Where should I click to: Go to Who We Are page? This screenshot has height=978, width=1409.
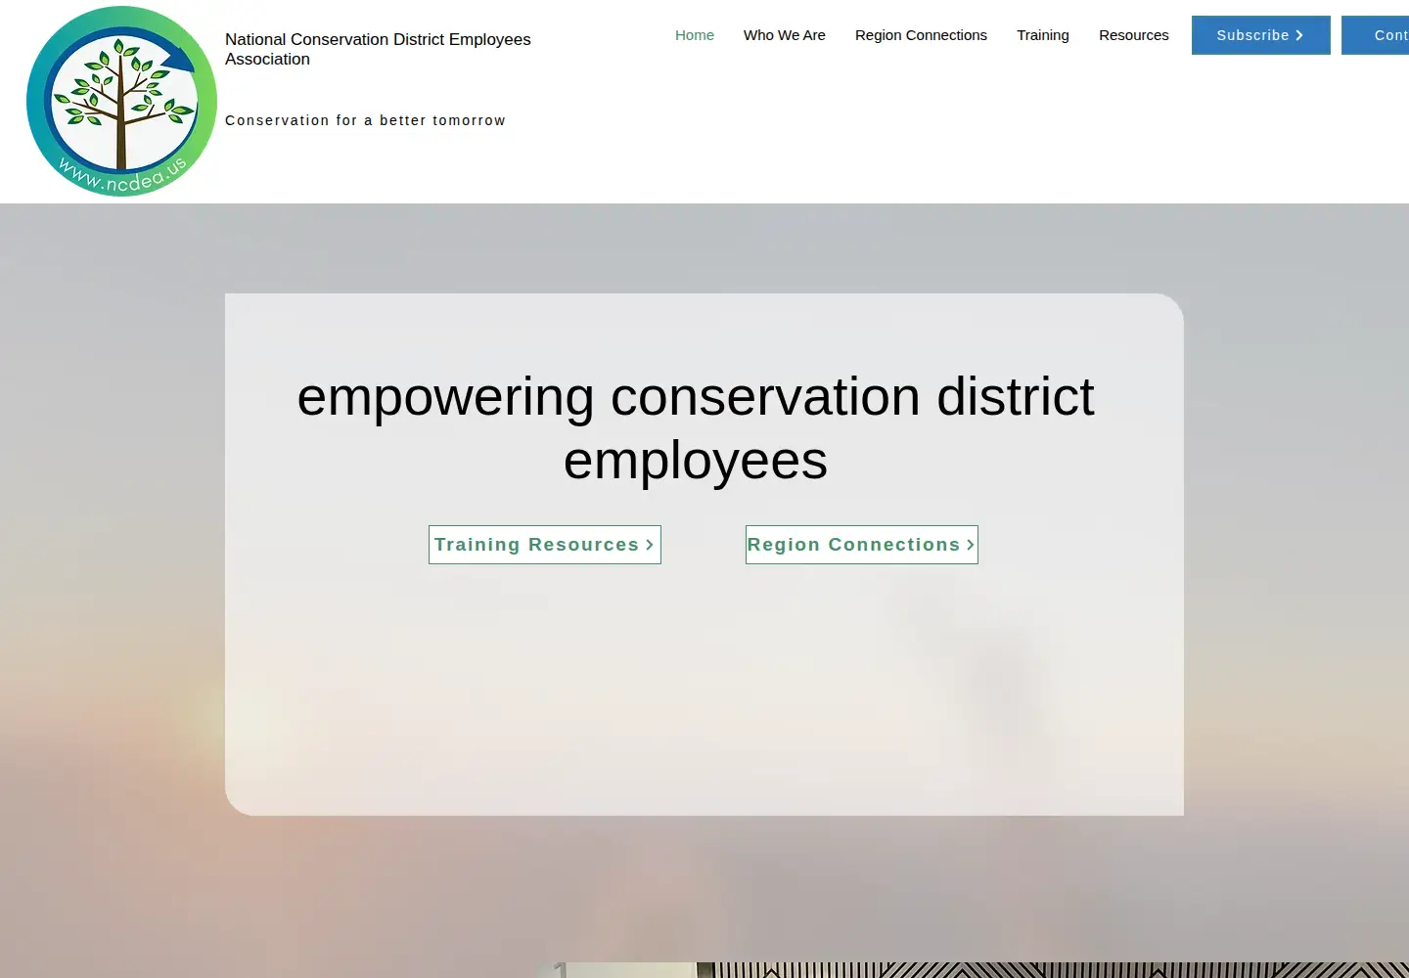click(785, 35)
